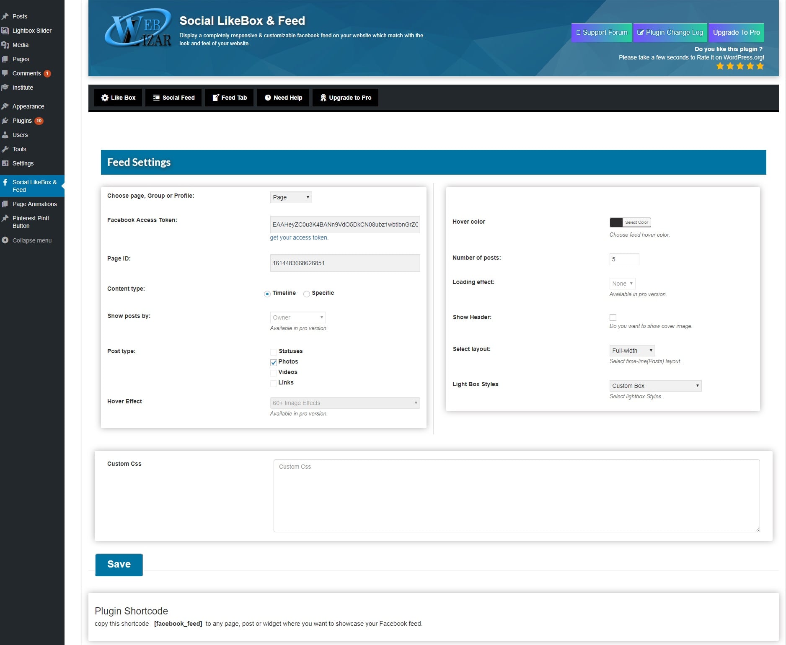This screenshot has width=786, height=645.
Task: Click inside the Custom Css textarea
Action: coord(517,496)
